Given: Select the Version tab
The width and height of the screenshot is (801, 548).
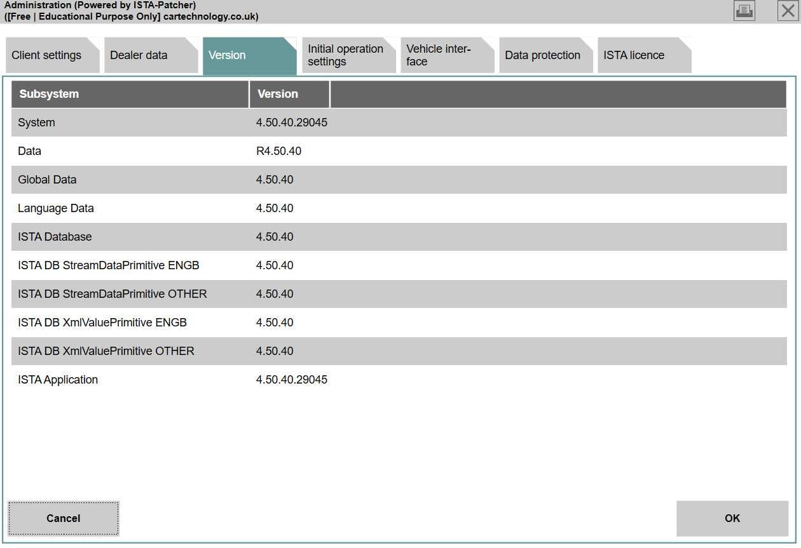Looking at the screenshot, I should pos(250,55).
